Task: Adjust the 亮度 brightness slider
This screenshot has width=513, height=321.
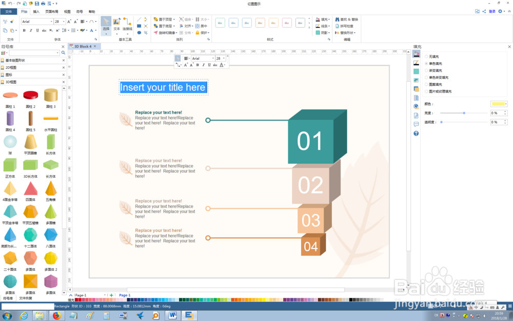Action: coord(464,113)
